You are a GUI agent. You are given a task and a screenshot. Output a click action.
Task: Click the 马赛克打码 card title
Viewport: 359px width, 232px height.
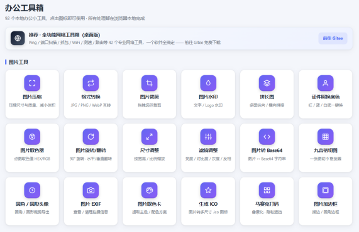[x=267, y=204]
